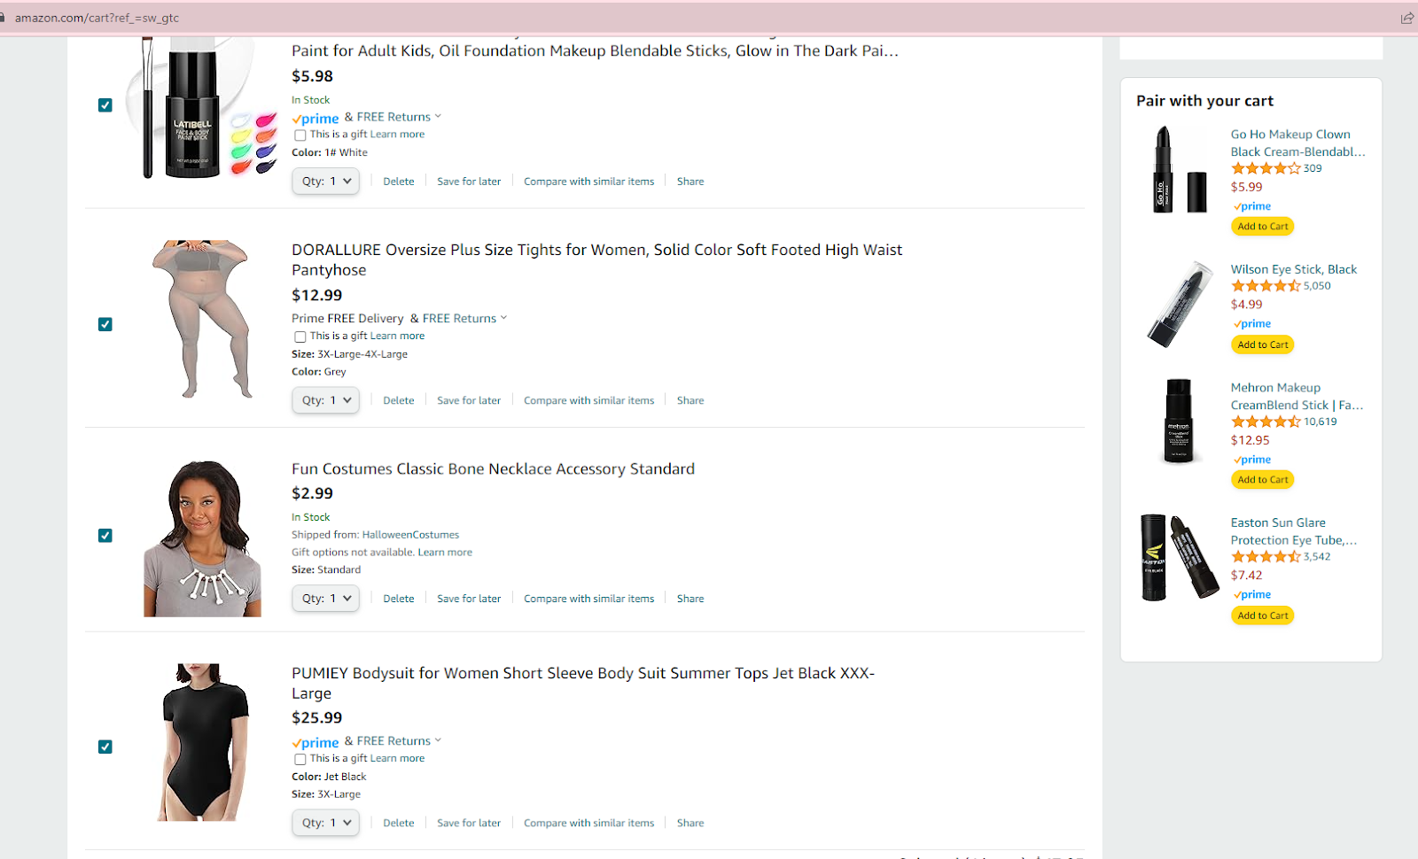Click Learn more about Bone Necklace gift options
This screenshot has height=859, width=1418.
click(445, 553)
